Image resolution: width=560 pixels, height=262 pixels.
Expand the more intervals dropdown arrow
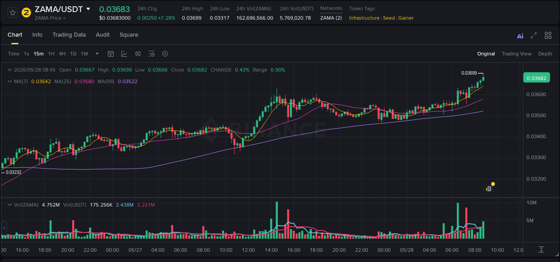(x=97, y=54)
